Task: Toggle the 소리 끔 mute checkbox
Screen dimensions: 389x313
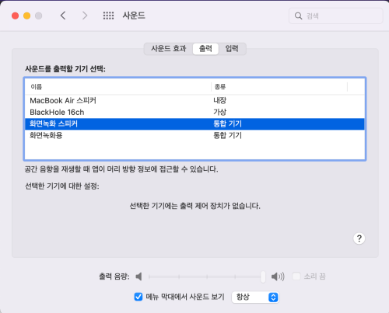Action: 296,276
